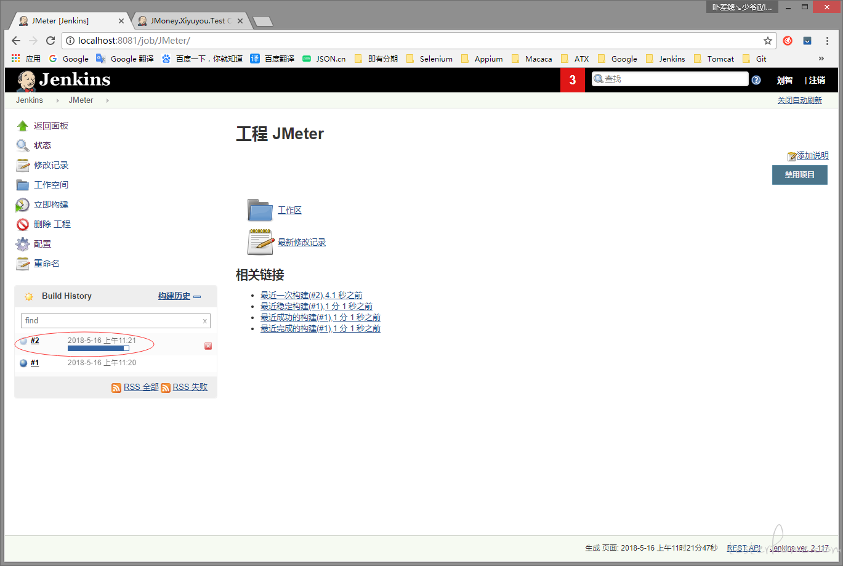The width and height of the screenshot is (843, 566).
Task: Clear the find field with the x
Action: (205, 321)
